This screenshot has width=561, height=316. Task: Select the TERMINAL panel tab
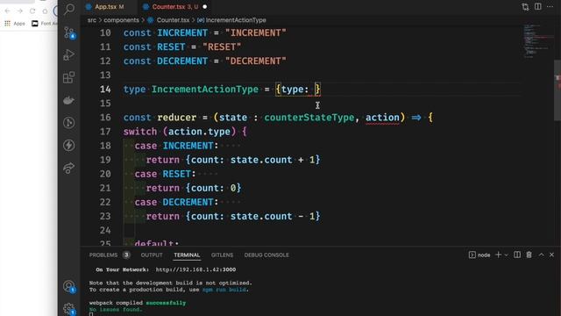click(187, 255)
